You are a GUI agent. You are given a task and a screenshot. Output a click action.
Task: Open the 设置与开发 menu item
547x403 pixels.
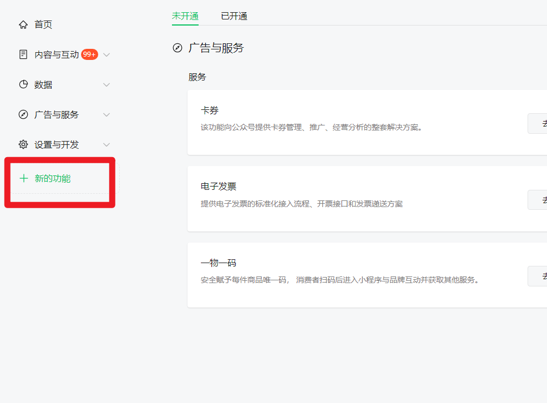[57, 145]
